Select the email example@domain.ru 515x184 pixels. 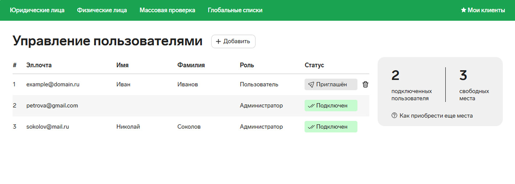click(x=53, y=84)
